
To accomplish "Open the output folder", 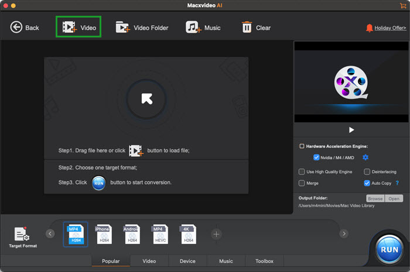I will pos(394,199).
